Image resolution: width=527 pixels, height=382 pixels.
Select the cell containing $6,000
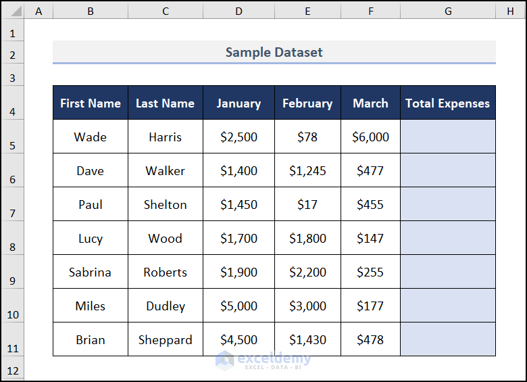click(x=370, y=137)
